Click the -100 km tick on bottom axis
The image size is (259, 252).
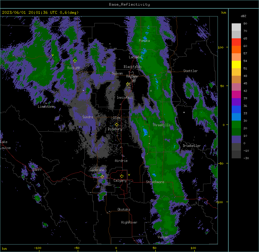(38, 248)
